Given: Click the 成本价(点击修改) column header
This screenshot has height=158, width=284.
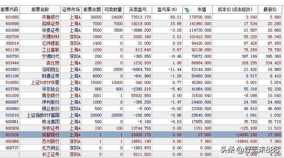Looking at the screenshot, I should click(235, 9).
